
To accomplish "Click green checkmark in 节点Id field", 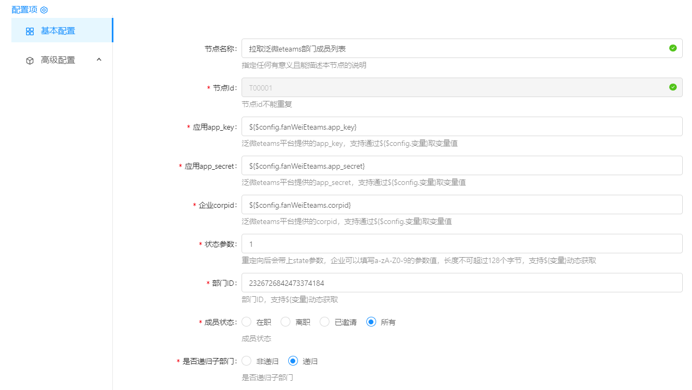I will [673, 87].
